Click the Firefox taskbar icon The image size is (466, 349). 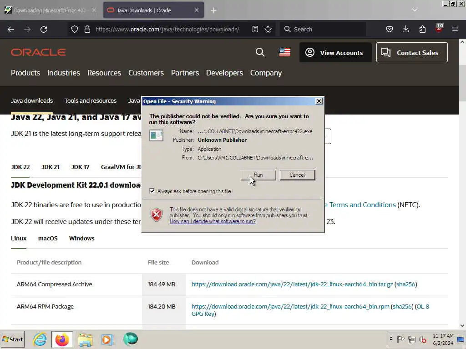click(62, 339)
